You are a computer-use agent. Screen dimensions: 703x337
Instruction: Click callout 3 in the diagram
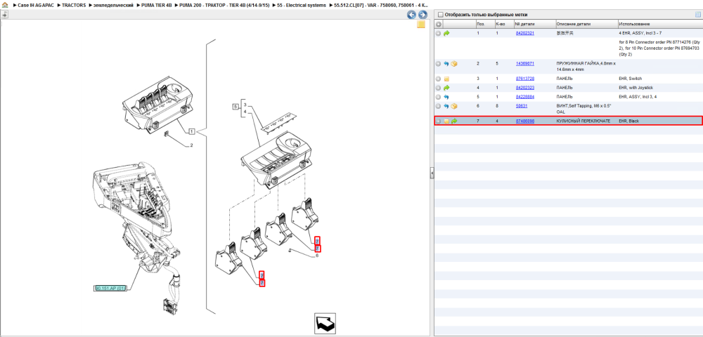point(245,105)
